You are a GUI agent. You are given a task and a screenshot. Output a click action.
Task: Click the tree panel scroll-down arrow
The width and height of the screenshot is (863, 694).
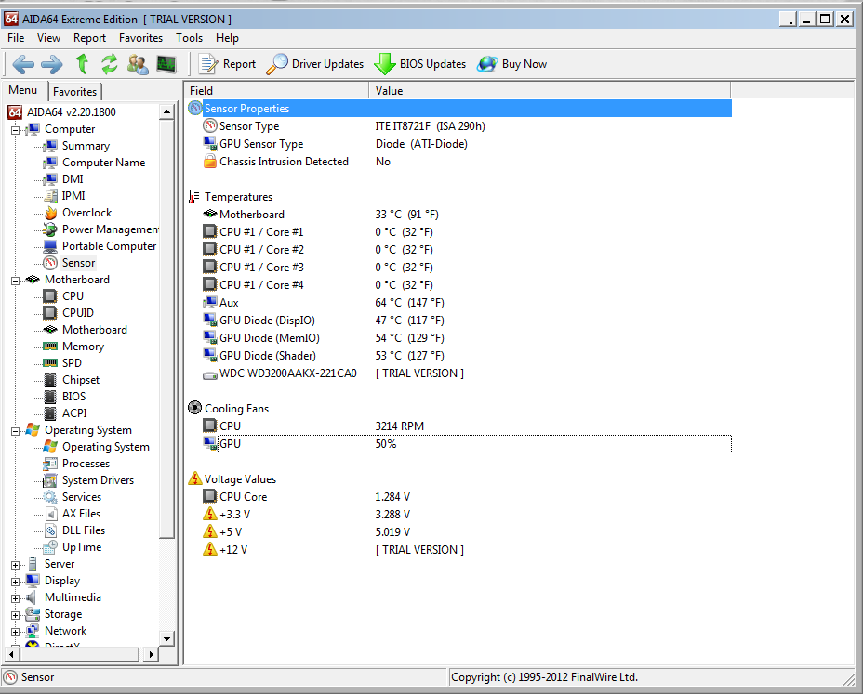[x=166, y=638]
